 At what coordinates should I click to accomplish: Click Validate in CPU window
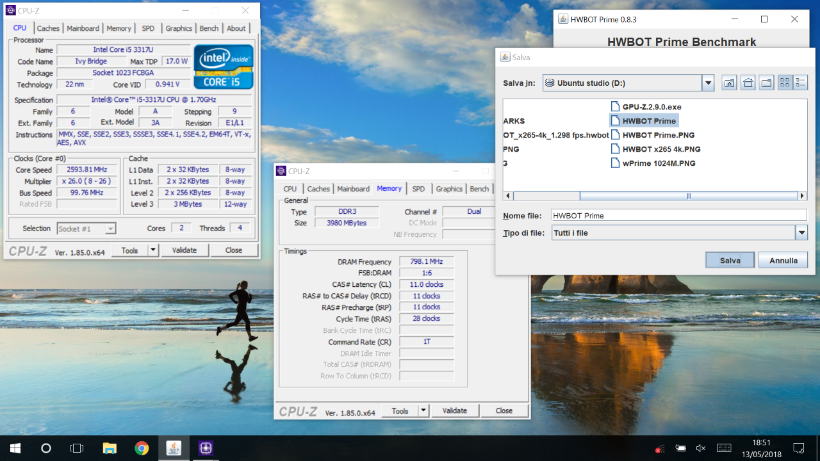click(x=184, y=250)
